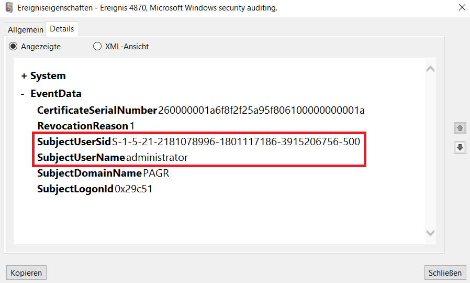This screenshot has height=283, width=470.
Task: Click the event properties window icon
Action: click(9, 8)
